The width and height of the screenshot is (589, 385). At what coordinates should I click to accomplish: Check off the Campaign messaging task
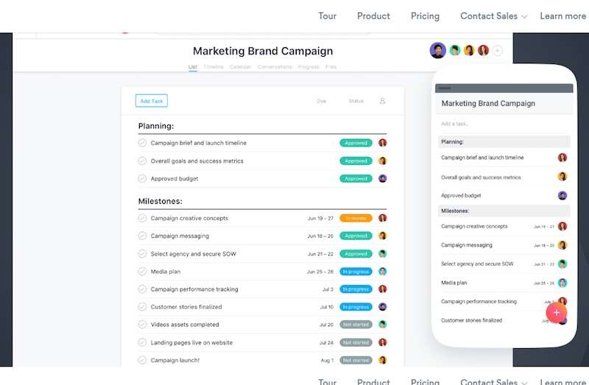[143, 236]
